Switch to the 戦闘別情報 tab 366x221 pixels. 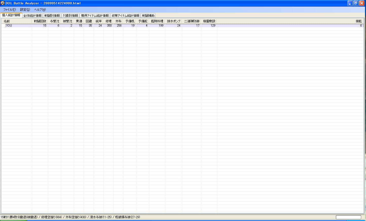pyautogui.click(x=52, y=16)
